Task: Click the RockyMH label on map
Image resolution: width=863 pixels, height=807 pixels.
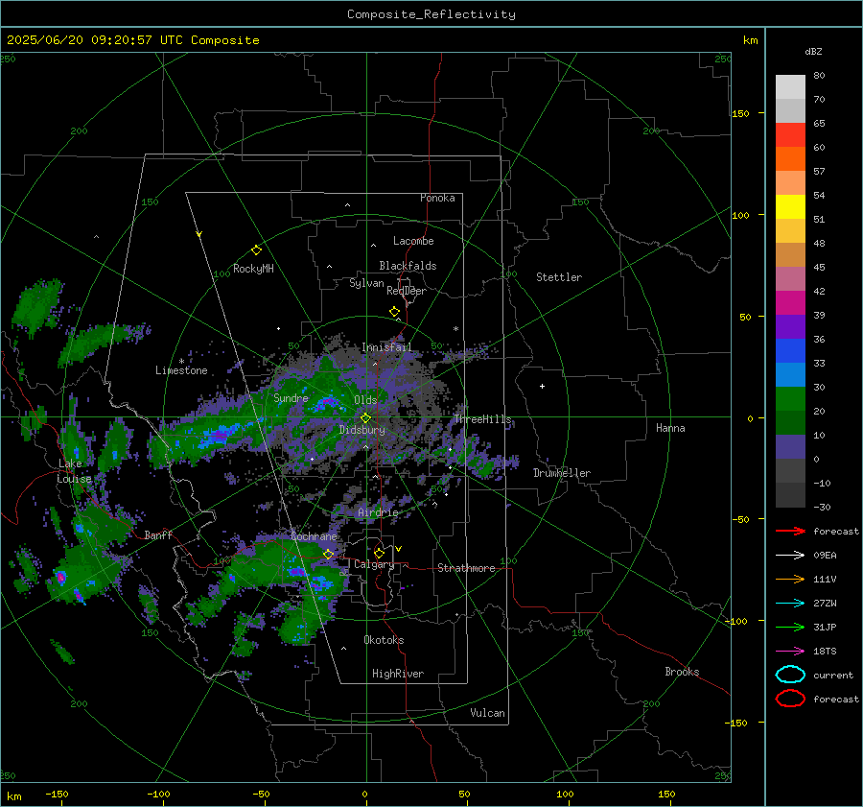Action: pos(253,269)
